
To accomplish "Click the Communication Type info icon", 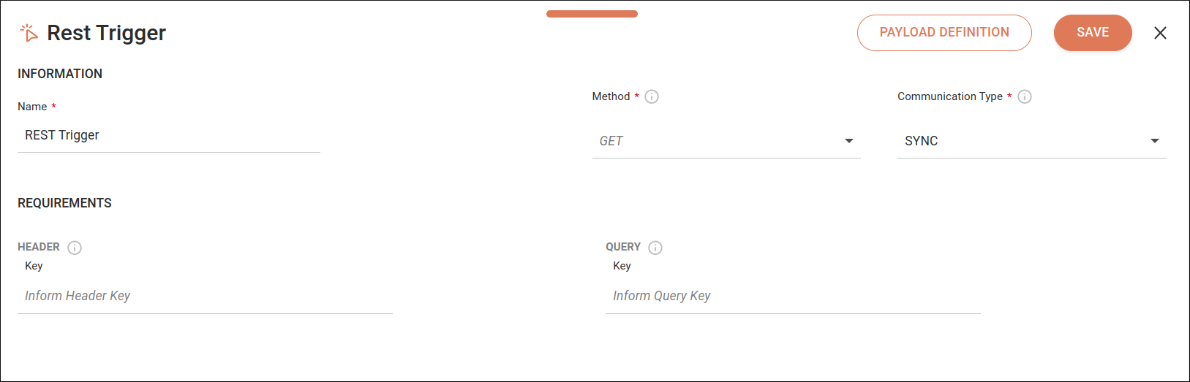I will [x=1025, y=96].
